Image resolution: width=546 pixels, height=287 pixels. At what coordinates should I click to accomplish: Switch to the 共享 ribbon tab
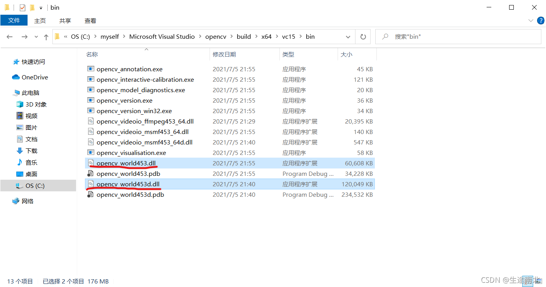click(x=65, y=21)
